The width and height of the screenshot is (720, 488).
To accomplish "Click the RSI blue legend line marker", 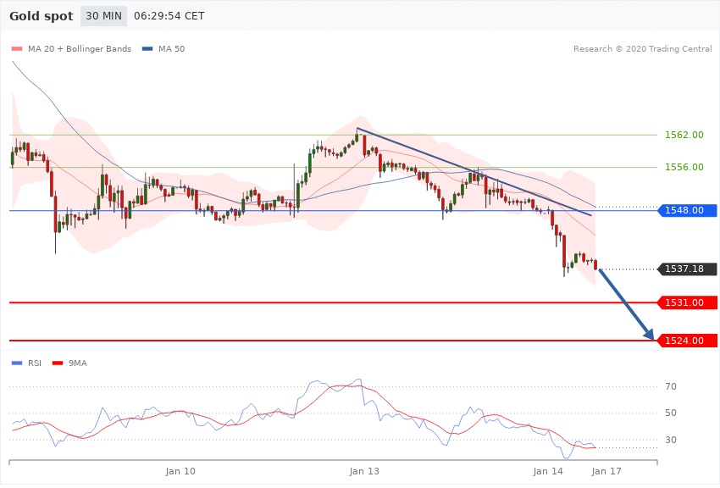I will pos(16,363).
